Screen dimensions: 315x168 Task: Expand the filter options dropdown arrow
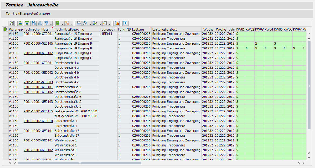(51, 24)
